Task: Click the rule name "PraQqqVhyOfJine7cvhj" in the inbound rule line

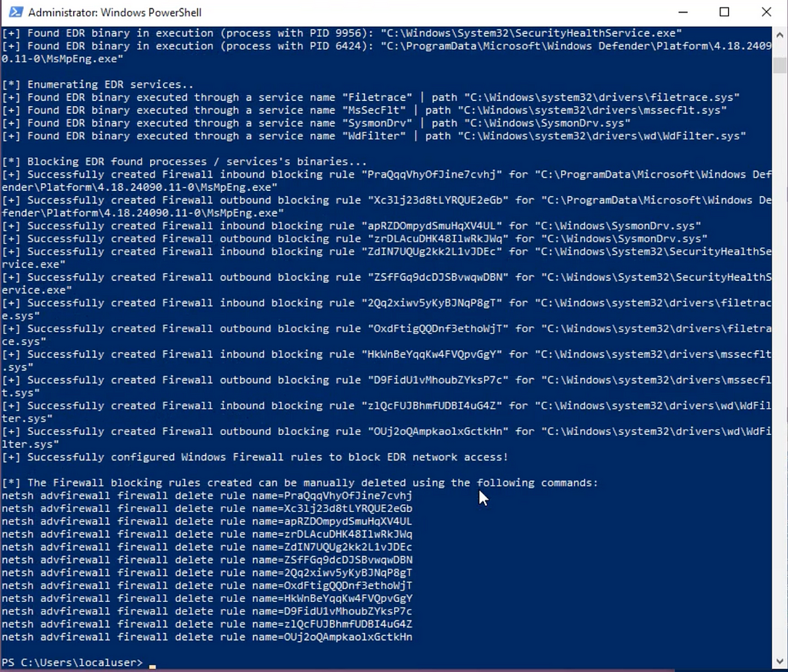Action: [x=432, y=175]
